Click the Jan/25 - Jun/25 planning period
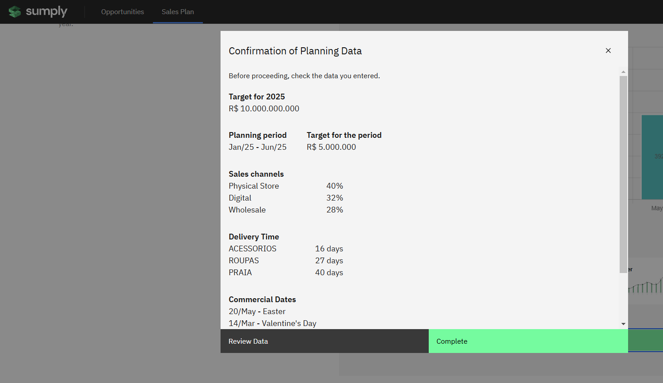 click(x=257, y=147)
